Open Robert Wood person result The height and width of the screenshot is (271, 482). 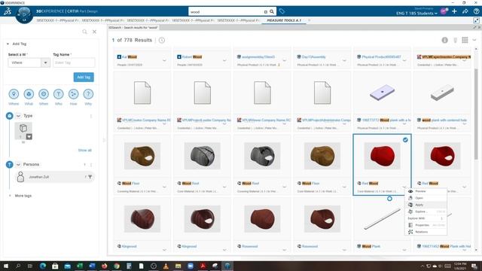(x=192, y=57)
